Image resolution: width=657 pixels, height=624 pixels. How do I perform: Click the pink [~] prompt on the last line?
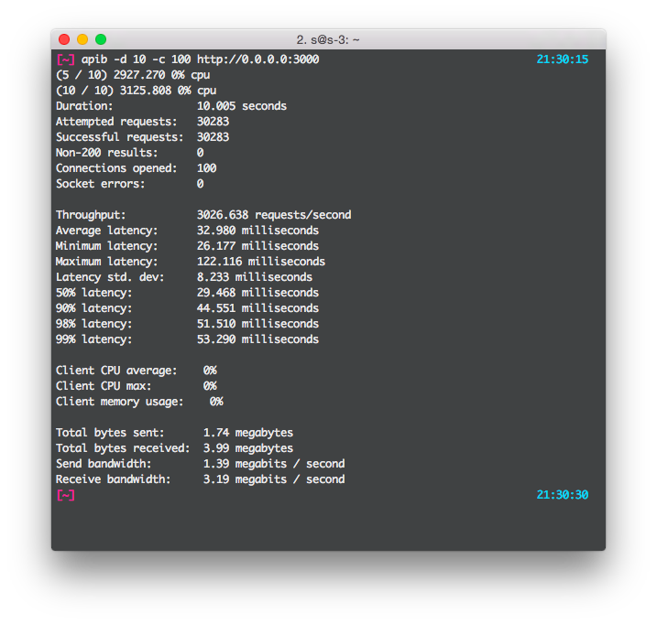[66, 495]
